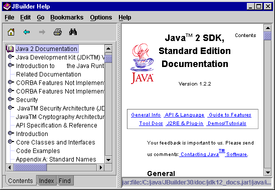Open Find using binoculars icon

click(73, 32)
